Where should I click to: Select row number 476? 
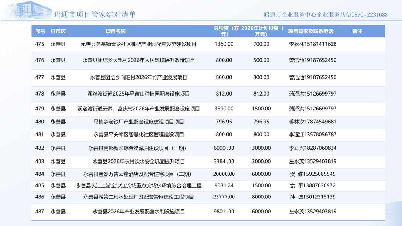click(x=39, y=61)
